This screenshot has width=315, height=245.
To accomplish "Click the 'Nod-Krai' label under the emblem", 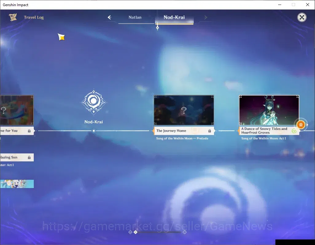I will click(x=94, y=122).
